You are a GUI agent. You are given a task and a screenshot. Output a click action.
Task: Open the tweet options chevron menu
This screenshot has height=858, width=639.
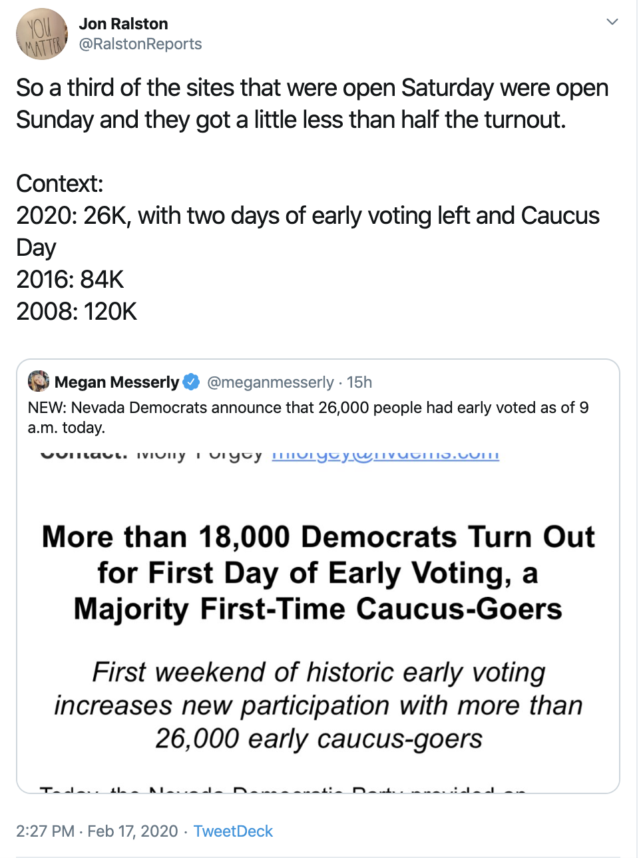612,22
